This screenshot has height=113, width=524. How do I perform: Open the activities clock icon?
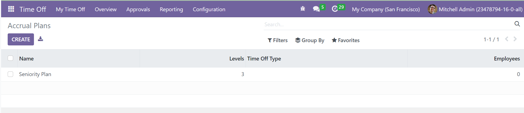335,9
